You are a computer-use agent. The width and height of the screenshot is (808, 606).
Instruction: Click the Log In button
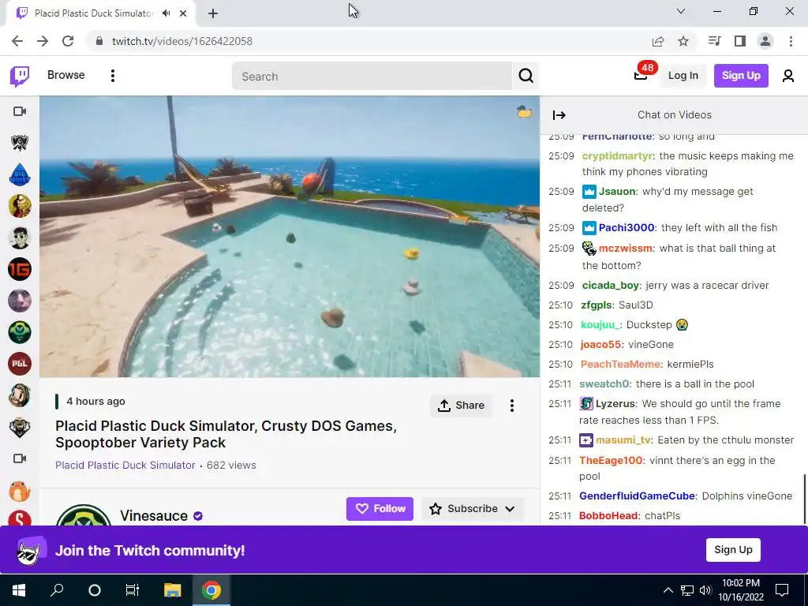pos(683,76)
